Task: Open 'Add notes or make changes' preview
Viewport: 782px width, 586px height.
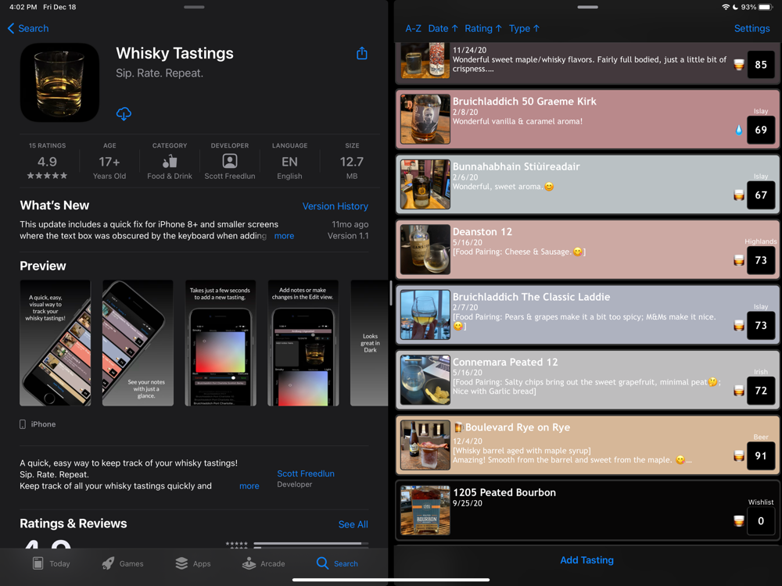Action: click(x=303, y=343)
